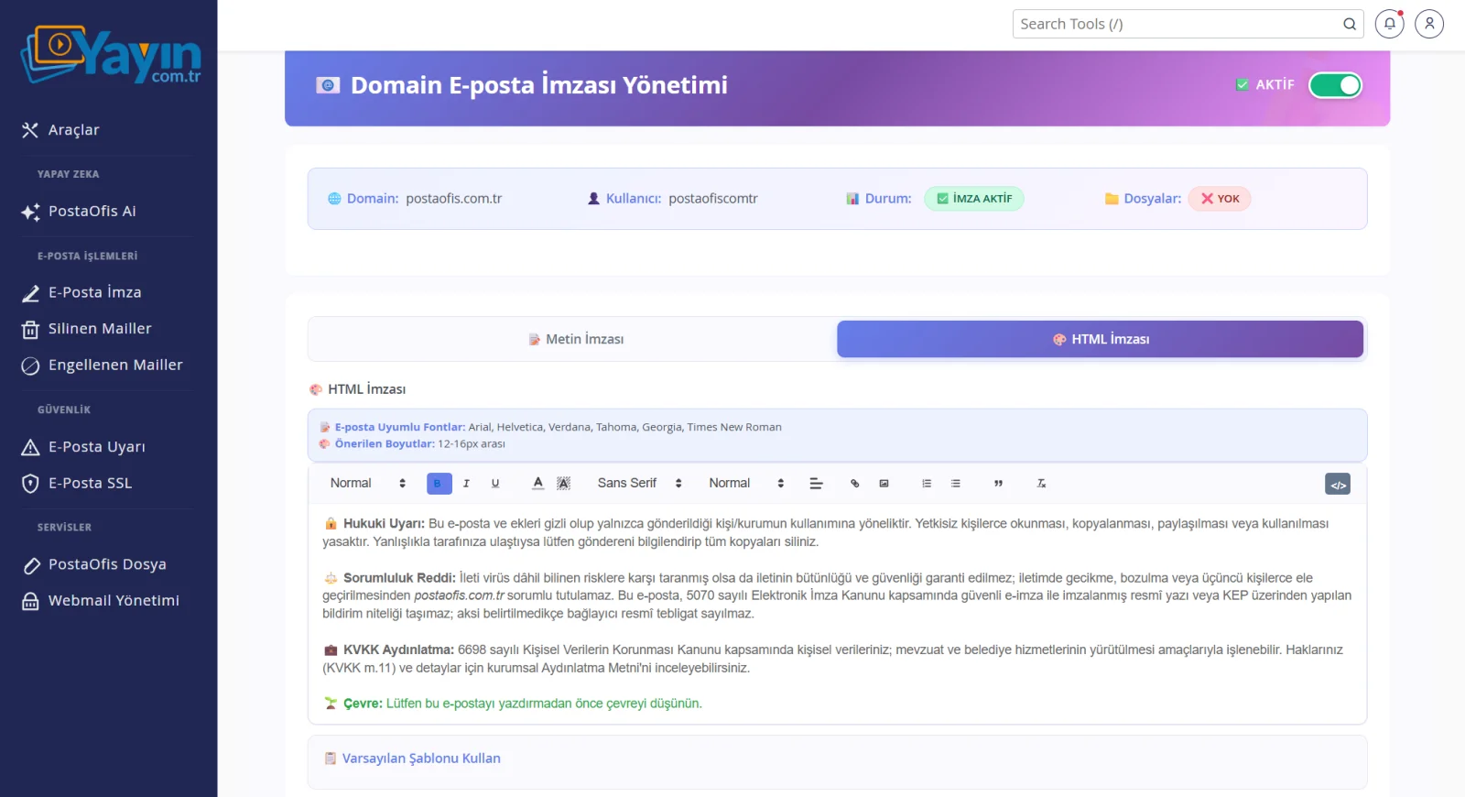1465x797 pixels.
Task: Create a bulleted list
Action: point(955,484)
